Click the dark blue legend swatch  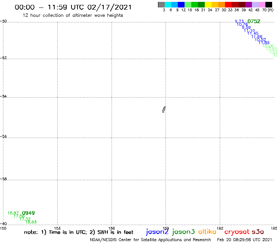pyautogui.click(x=181, y=4)
